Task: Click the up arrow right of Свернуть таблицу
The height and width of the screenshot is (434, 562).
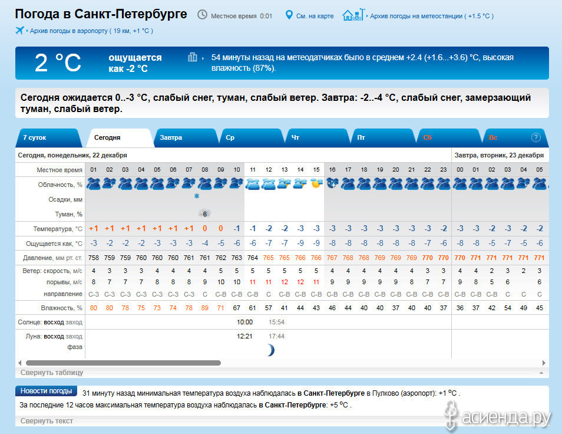Action: click(541, 373)
